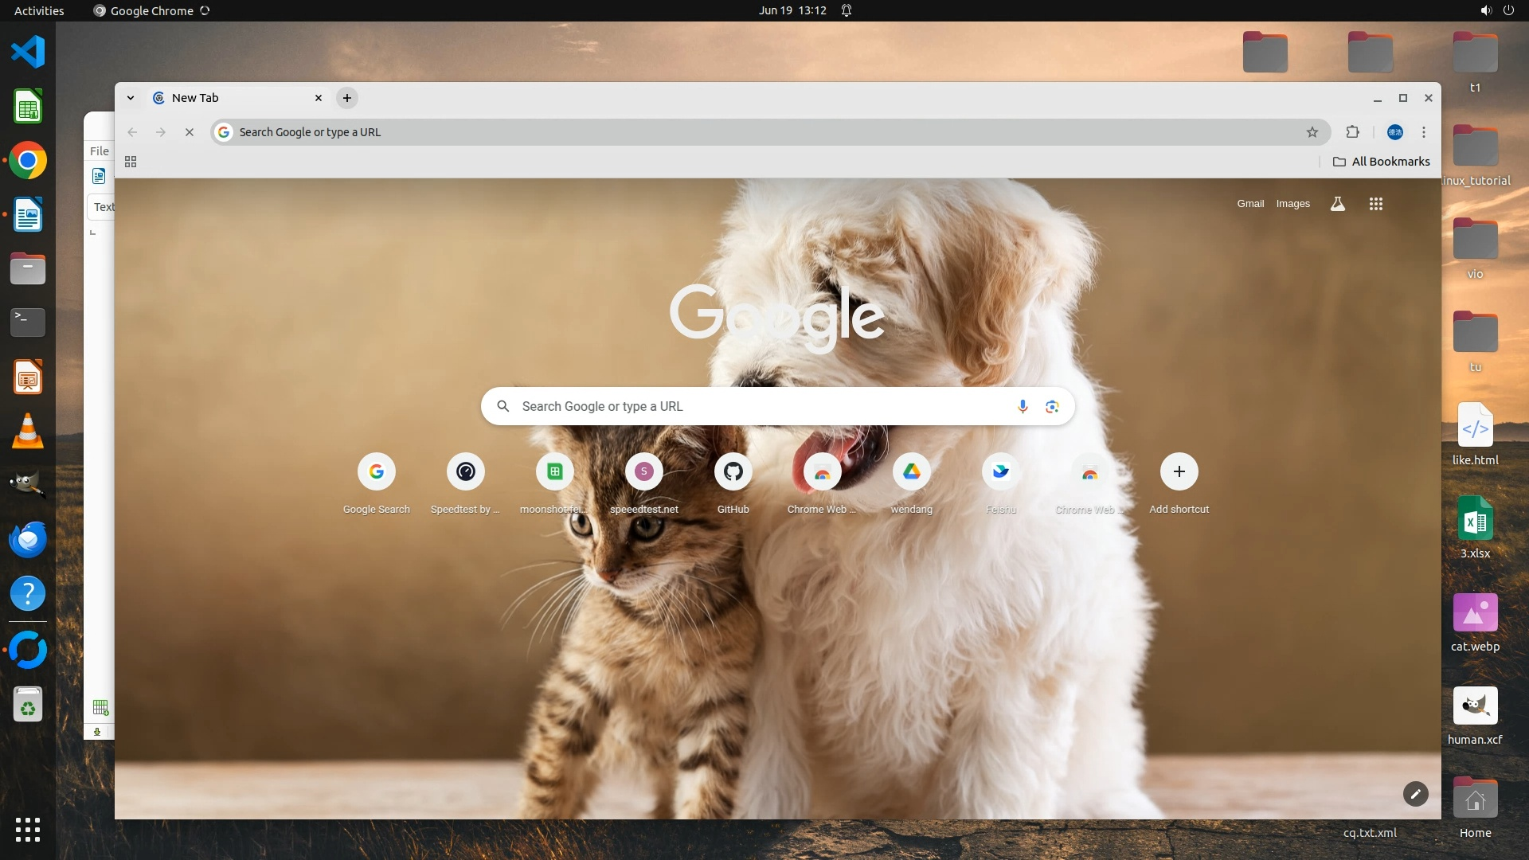
Task: Click the Images link
Action: (1292, 204)
